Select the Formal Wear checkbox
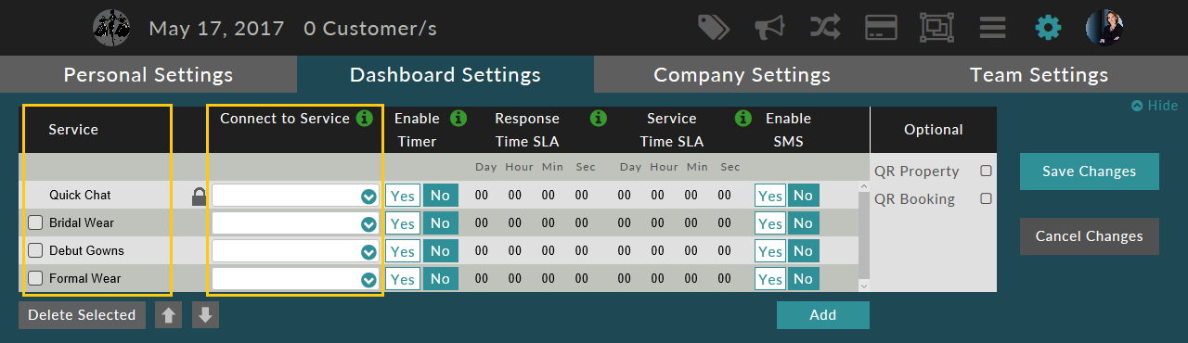This screenshot has width=1188, height=343. point(35,278)
